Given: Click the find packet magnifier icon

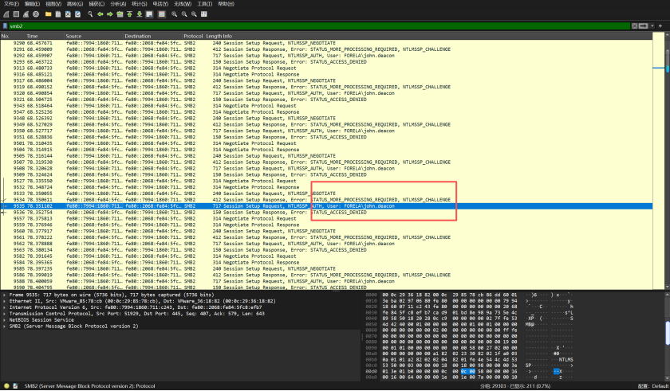Looking at the screenshot, I should click(89, 14).
